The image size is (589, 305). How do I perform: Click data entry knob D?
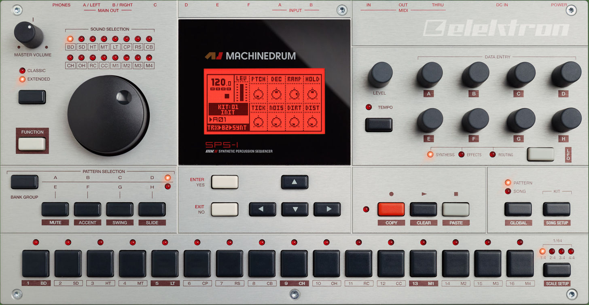coord(567,74)
